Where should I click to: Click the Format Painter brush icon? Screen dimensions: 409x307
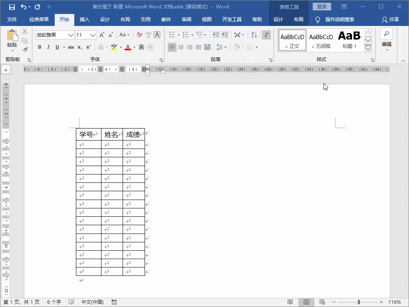click(x=25, y=50)
